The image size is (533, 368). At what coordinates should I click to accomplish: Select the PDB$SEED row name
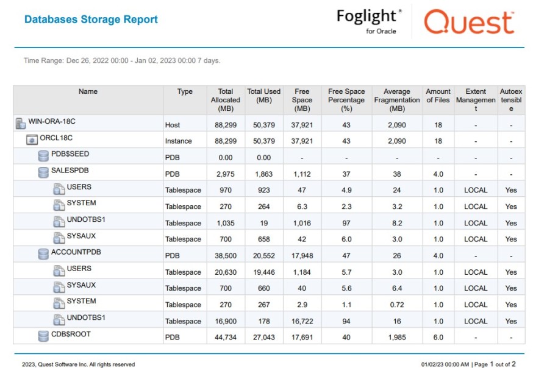click(70, 154)
